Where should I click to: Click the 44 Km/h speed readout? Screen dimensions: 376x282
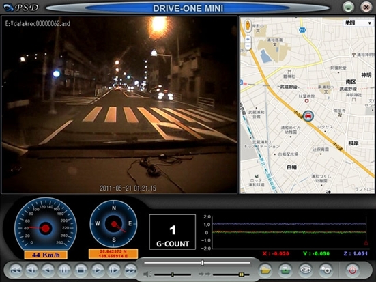(x=46, y=255)
